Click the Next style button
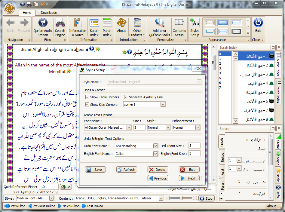This screenshot has width=285, height=212. point(189,178)
